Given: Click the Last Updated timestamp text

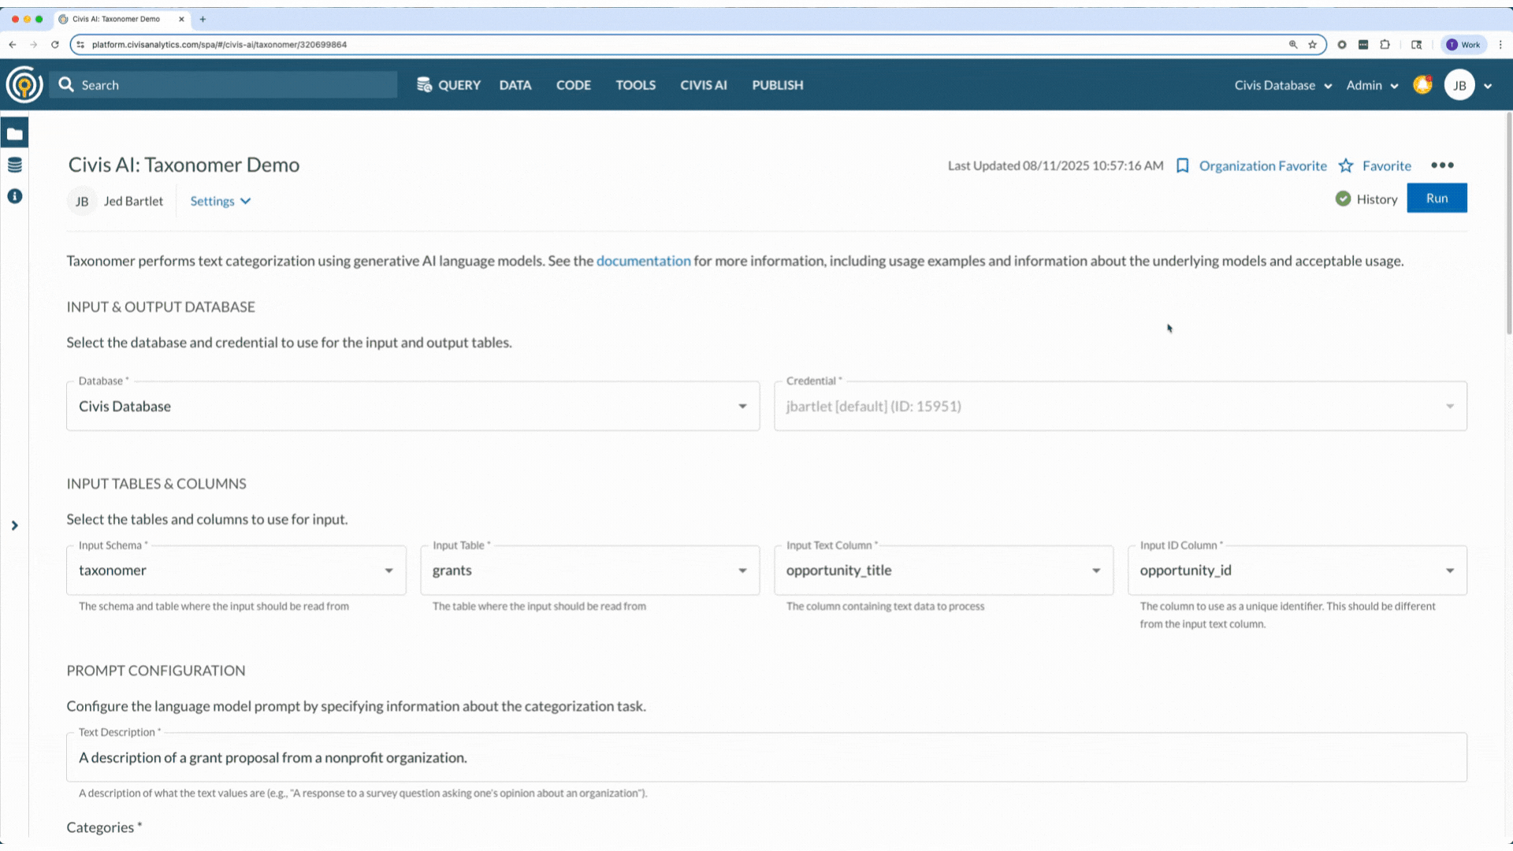Looking at the screenshot, I should pyautogui.click(x=1055, y=165).
